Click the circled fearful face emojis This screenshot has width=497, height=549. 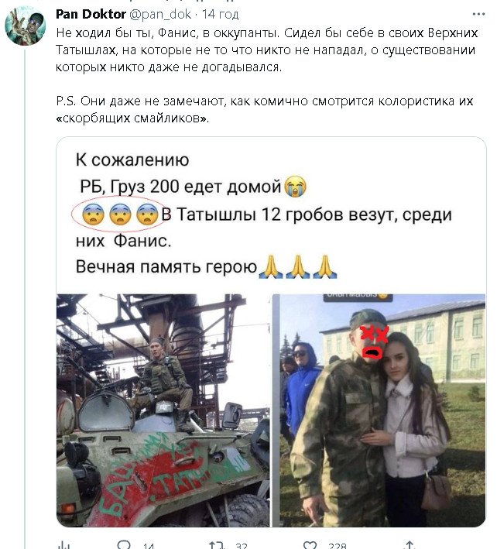(119, 214)
